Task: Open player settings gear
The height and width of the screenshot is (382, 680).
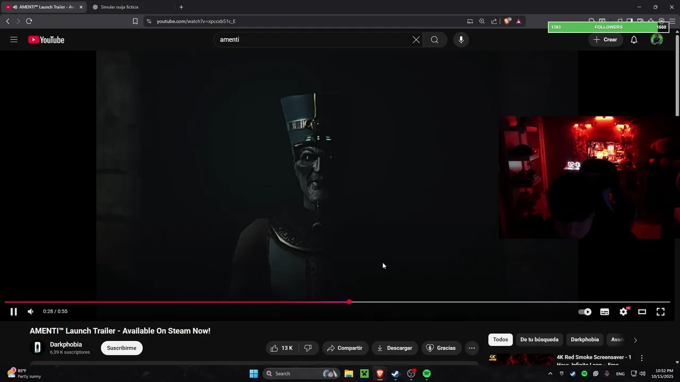Action: click(624, 311)
